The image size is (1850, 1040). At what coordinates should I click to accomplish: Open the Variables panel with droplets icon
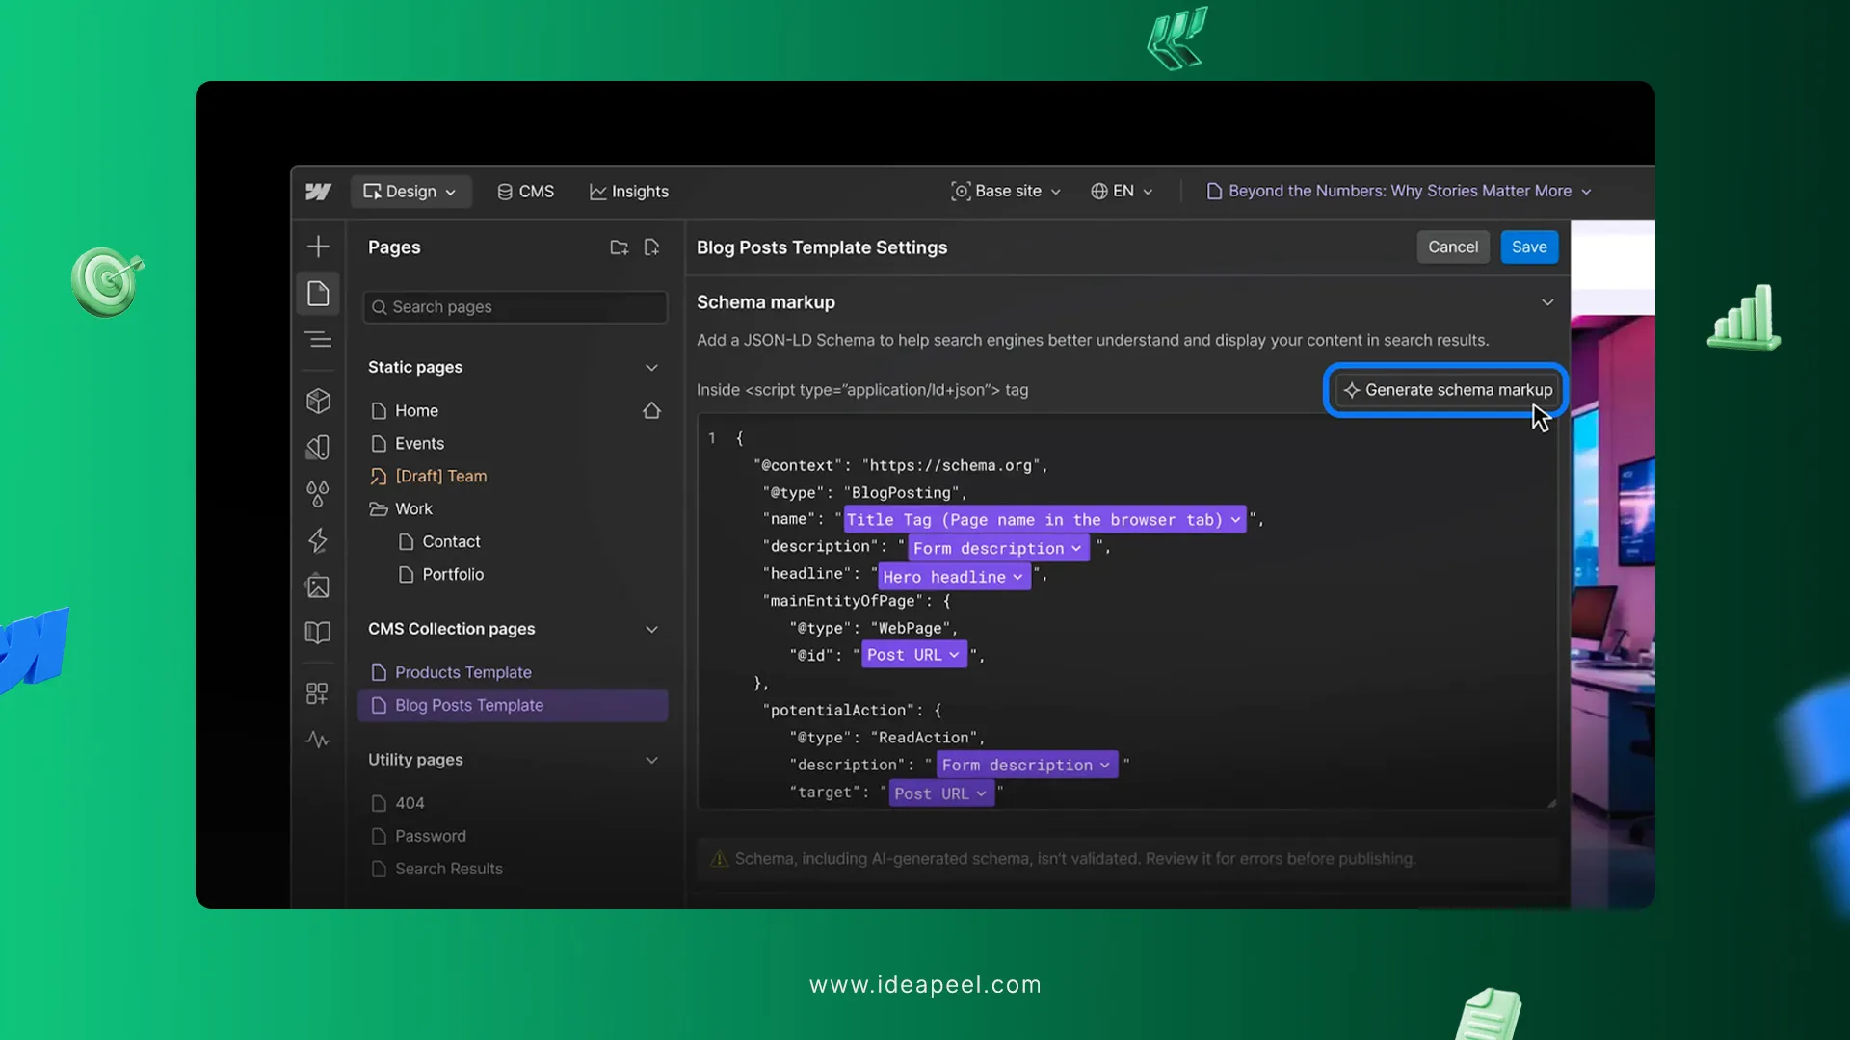click(318, 494)
